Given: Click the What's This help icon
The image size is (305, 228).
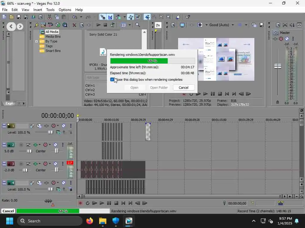Looking at the screenshot, I should (188, 17).
